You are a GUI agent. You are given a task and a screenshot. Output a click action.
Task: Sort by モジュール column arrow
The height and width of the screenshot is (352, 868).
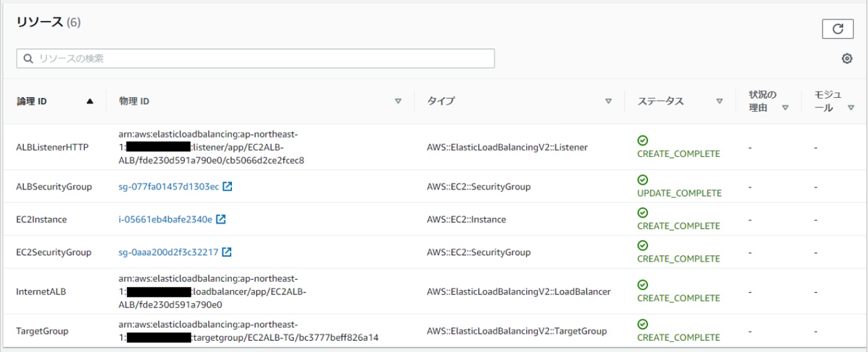point(849,108)
